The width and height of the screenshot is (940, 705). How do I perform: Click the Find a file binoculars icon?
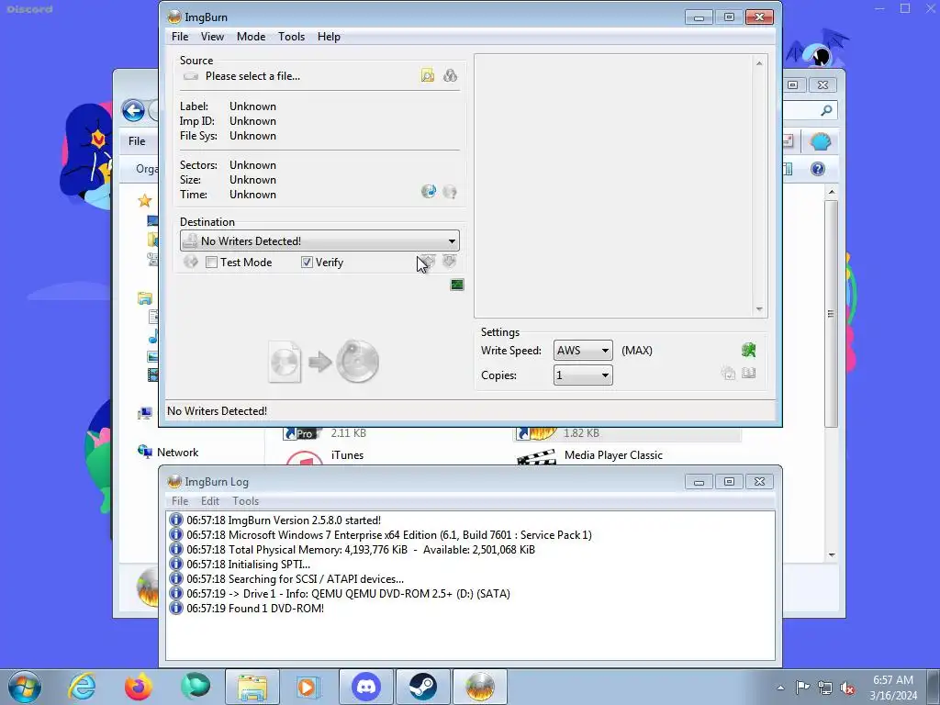tap(450, 75)
